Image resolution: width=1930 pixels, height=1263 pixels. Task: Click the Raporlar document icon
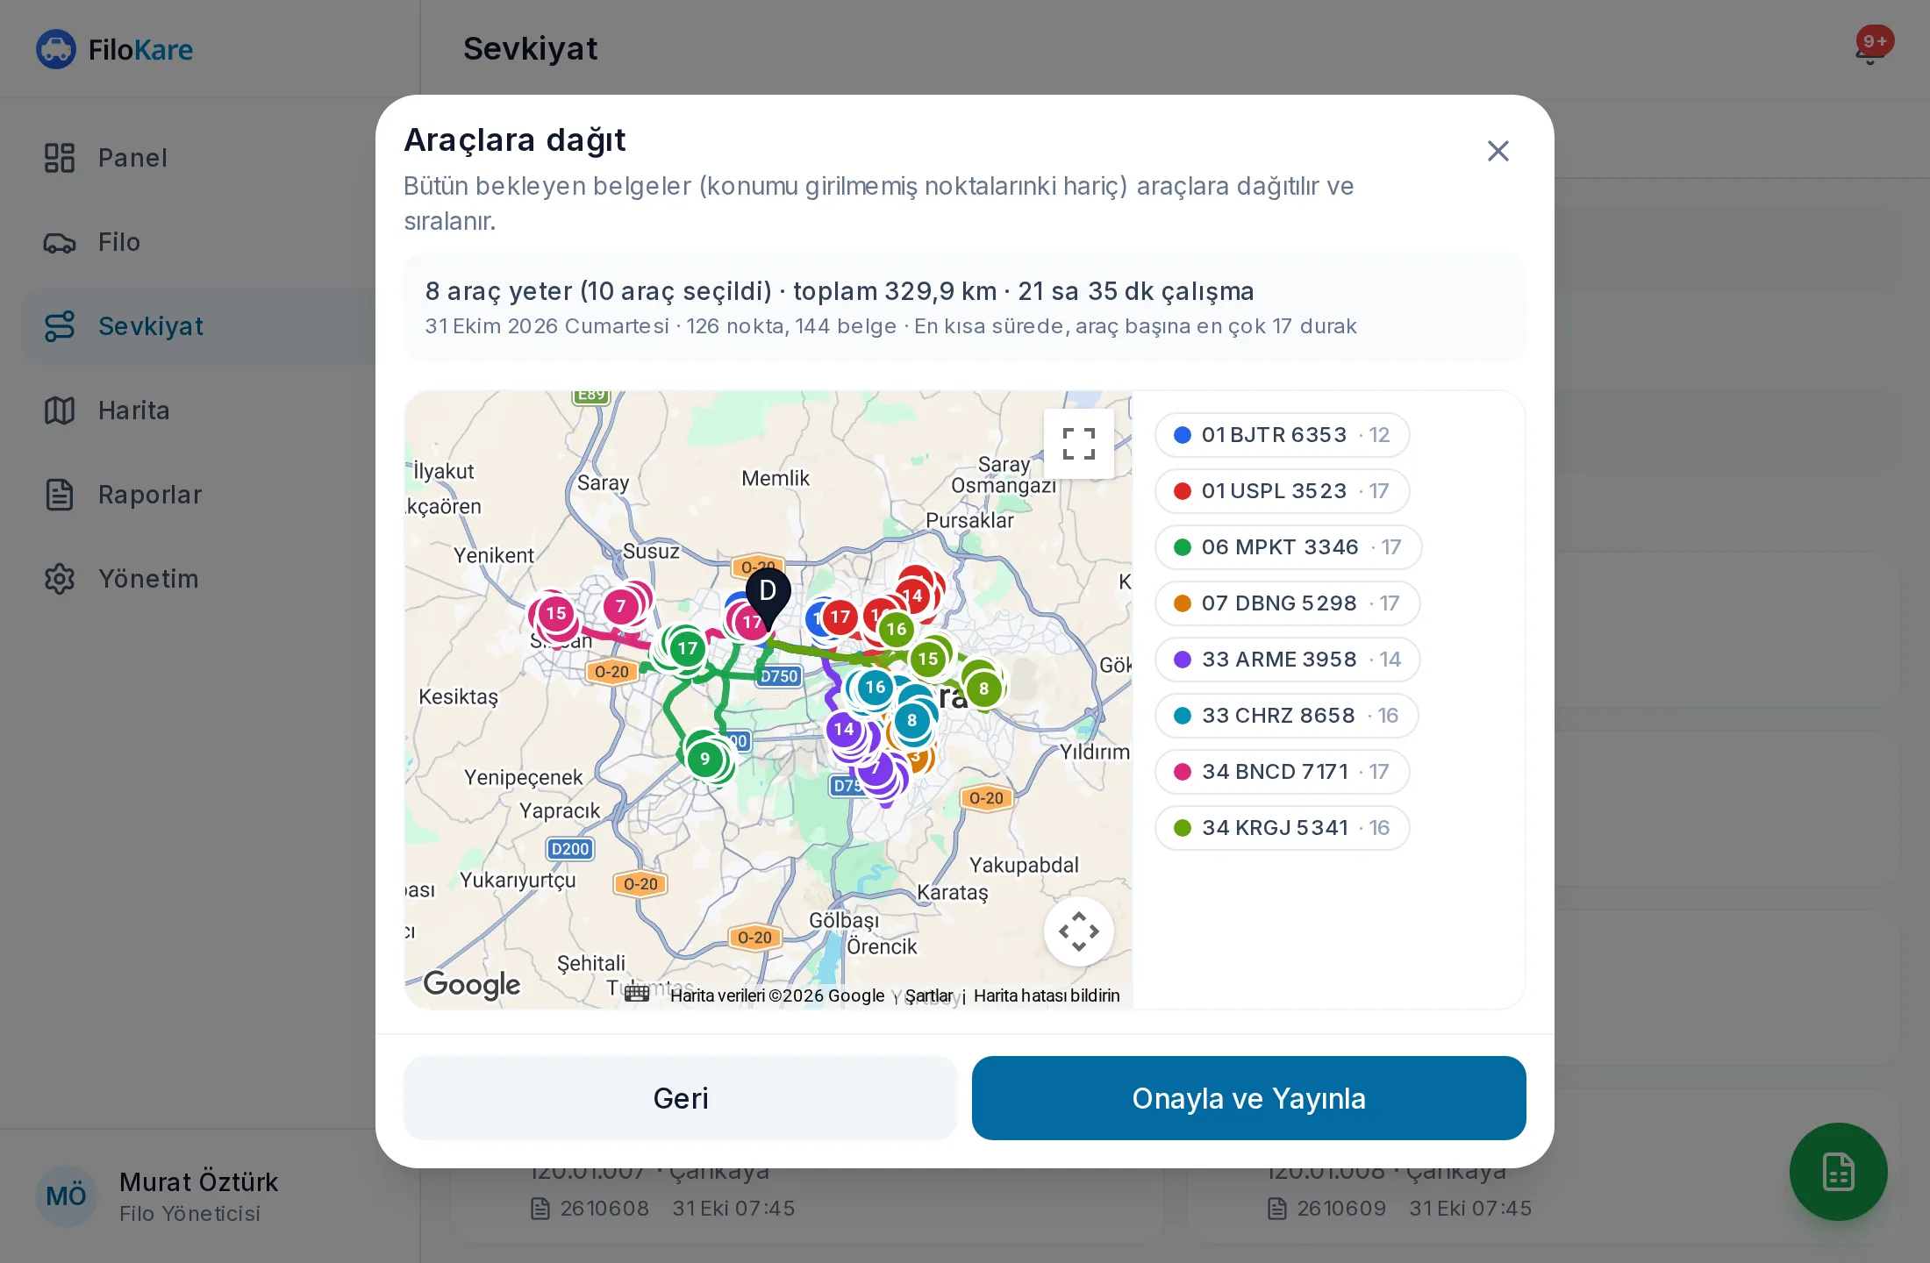[x=60, y=495]
